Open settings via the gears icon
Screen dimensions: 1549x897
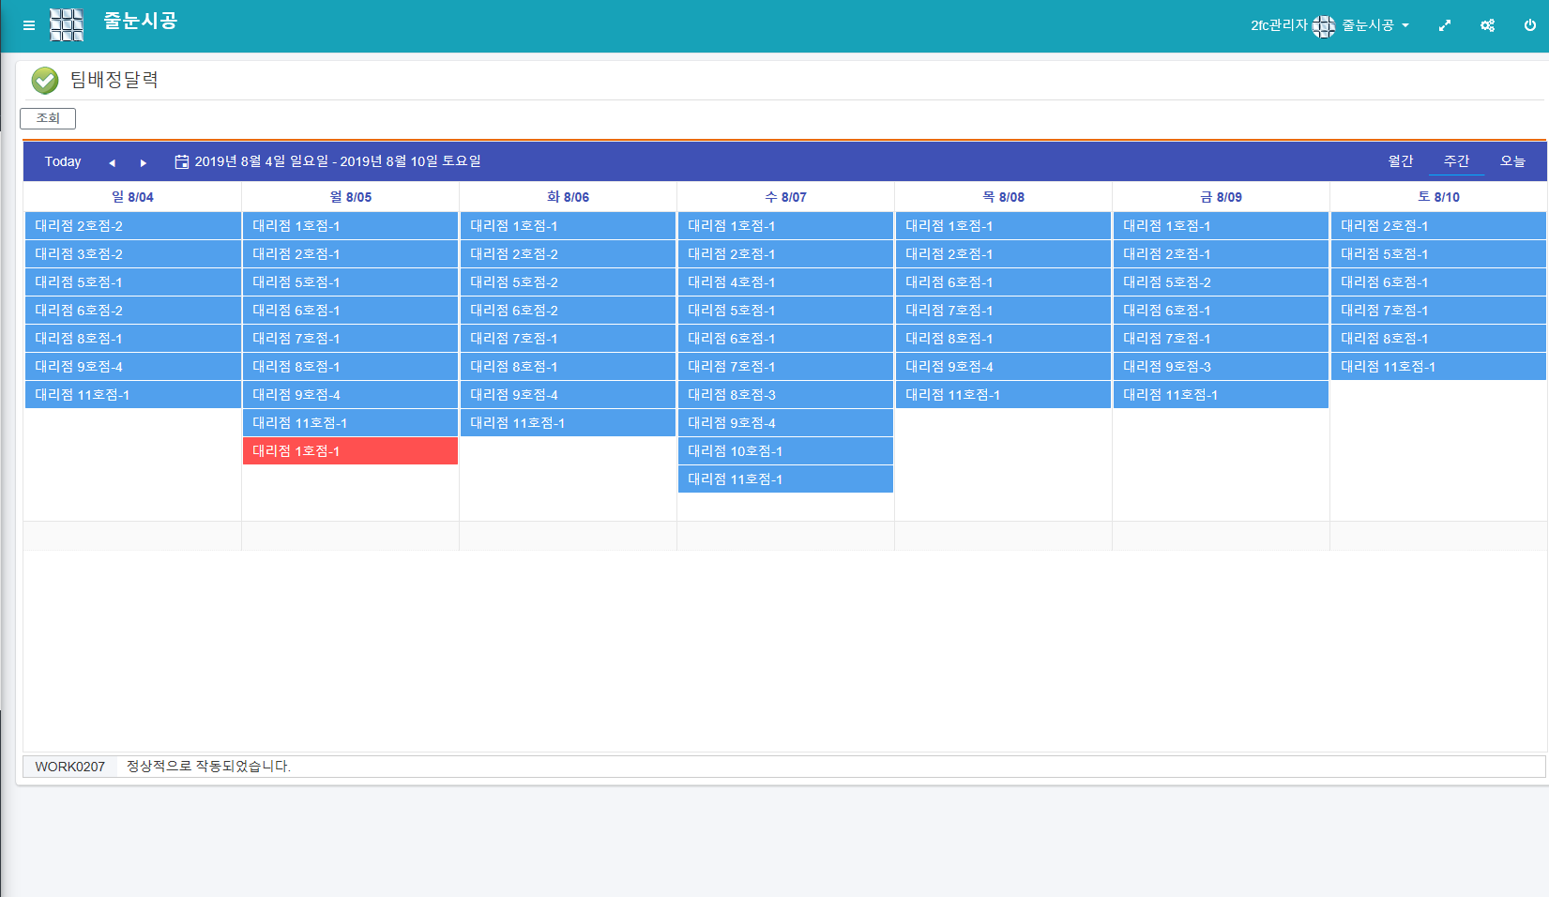pos(1487,25)
